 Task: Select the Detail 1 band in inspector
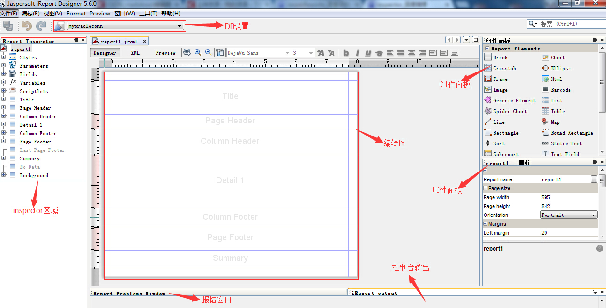click(x=31, y=125)
